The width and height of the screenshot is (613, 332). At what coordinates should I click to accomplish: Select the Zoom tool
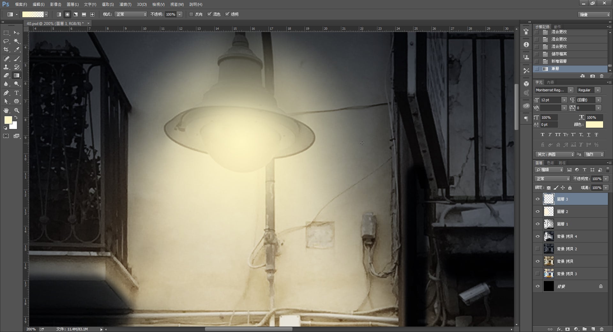coord(17,110)
